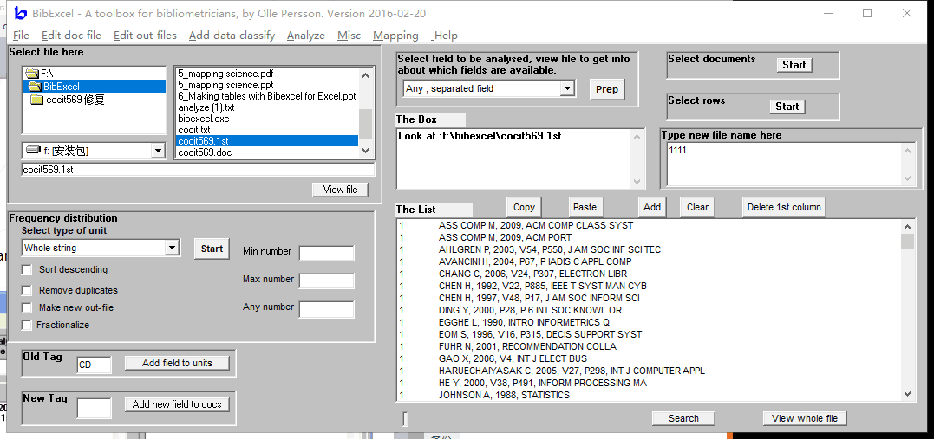934x439 pixels.
Task: Select file 5_mapping science.pdf
Action: pyautogui.click(x=225, y=74)
